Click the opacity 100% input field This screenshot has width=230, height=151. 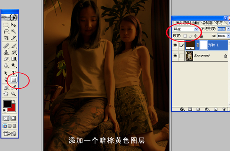[x=222, y=29]
